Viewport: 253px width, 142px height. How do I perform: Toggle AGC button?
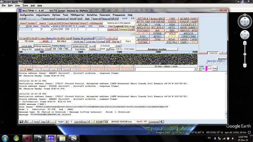[210, 69]
